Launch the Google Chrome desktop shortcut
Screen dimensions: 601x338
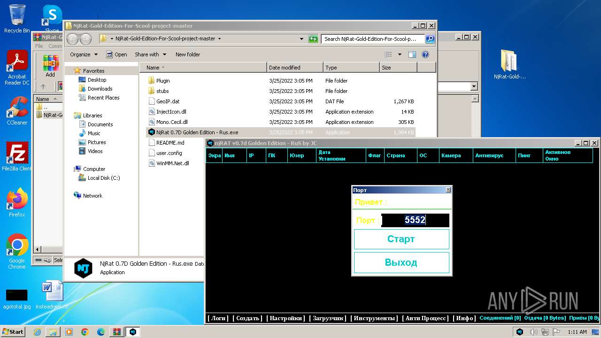click(17, 252)
